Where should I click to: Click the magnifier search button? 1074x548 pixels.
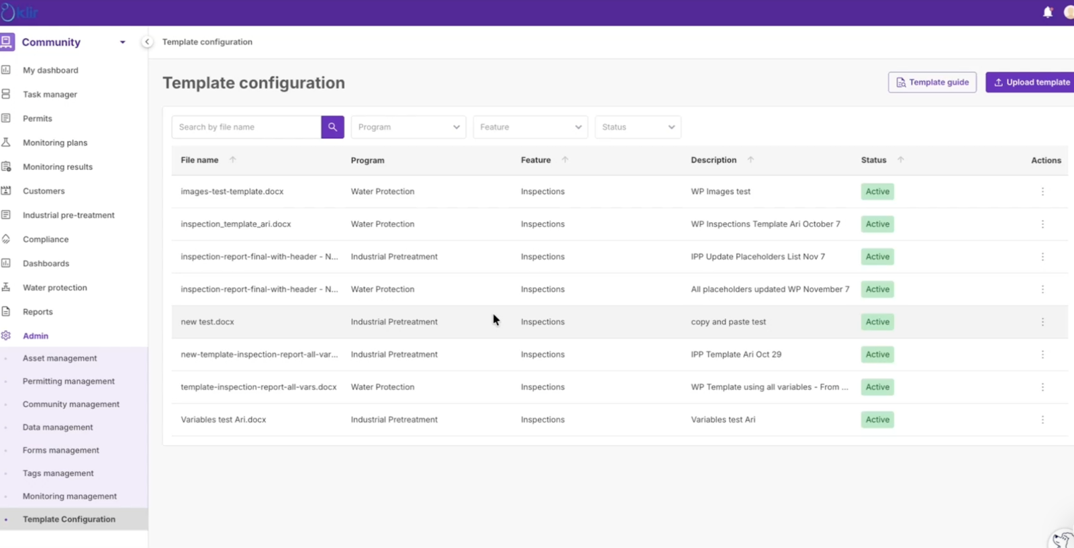(x=332, y=127)
